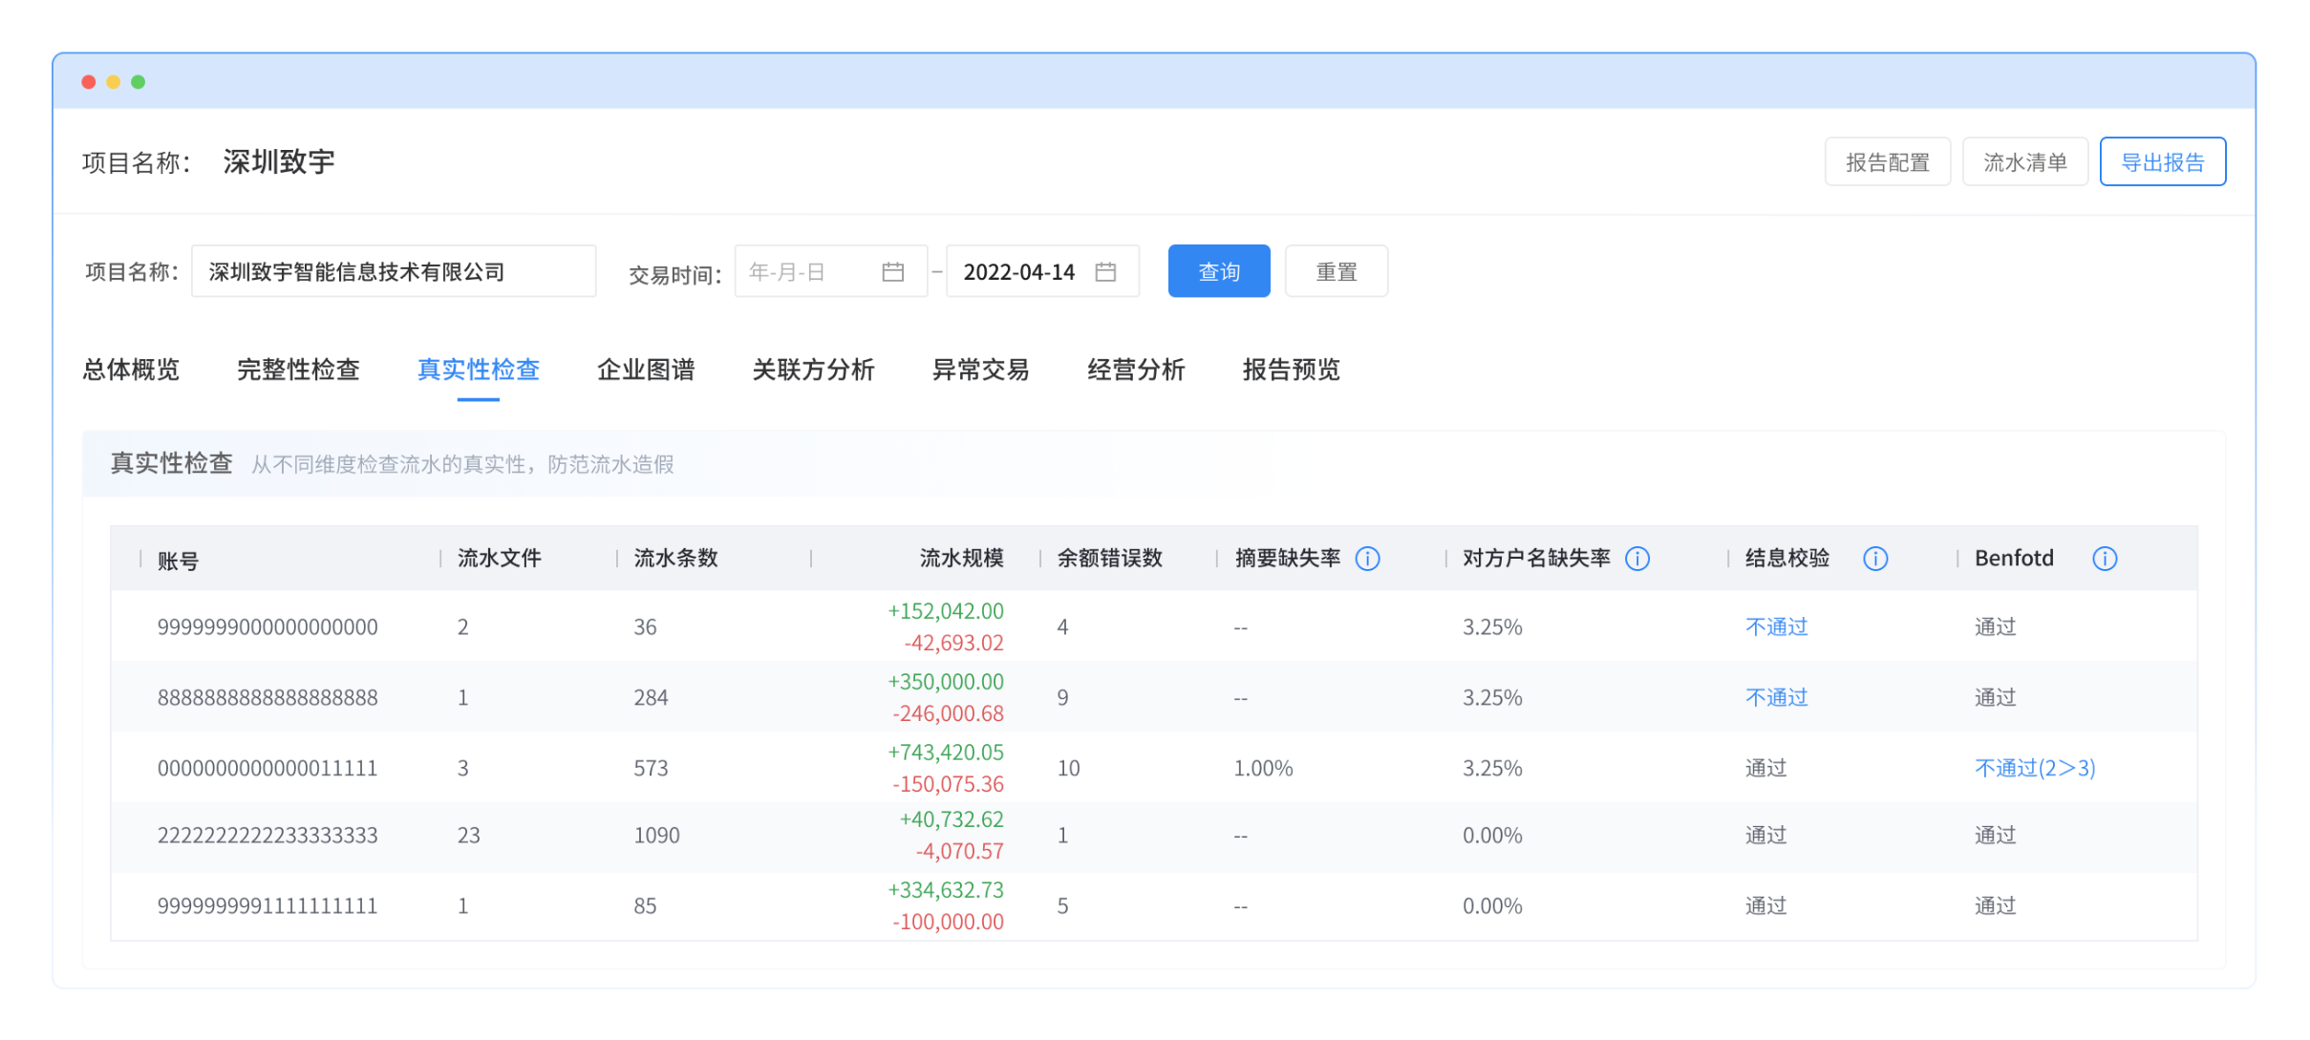The image size is (2310, 1040).
Task: Select the 真实性检查 tab
Action: coord(478,370)
